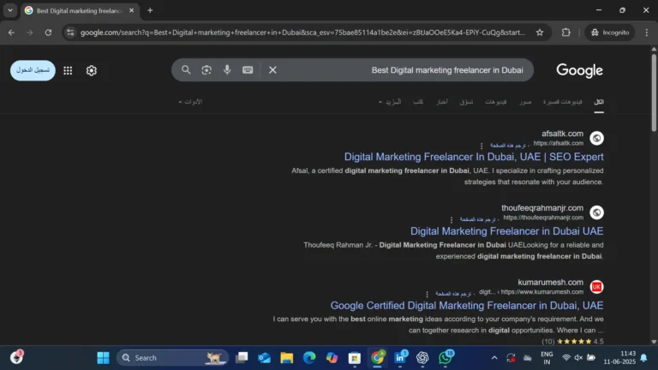
Task: Open ChatGPT app from taskbar
Action: [422, 358]
